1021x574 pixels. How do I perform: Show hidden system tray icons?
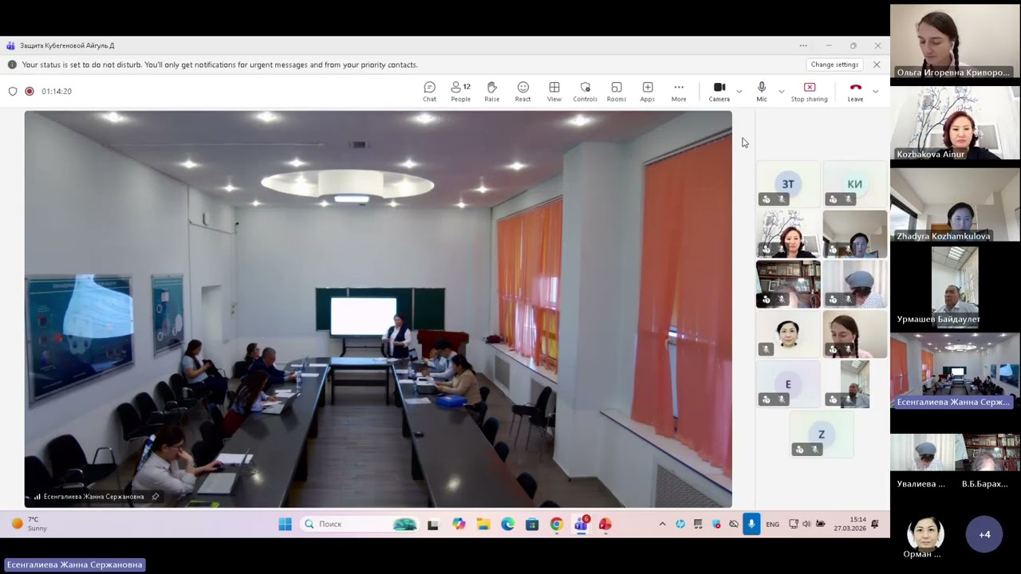(x=662, y=524)
